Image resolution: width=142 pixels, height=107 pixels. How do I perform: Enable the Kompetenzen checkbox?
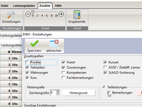tap(63, 73)
